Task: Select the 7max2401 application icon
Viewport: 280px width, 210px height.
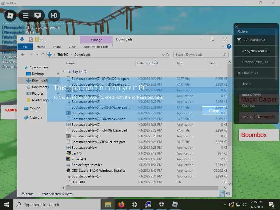Action: pos(68,159)
